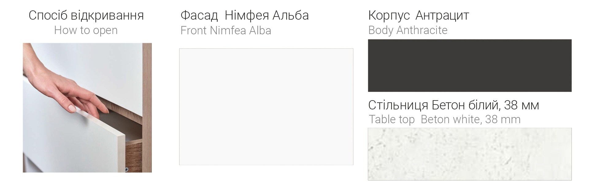This screenshot has height=186, width=589.
Task: Click the word "Front" in the subtitle
Action: [194, 31]
